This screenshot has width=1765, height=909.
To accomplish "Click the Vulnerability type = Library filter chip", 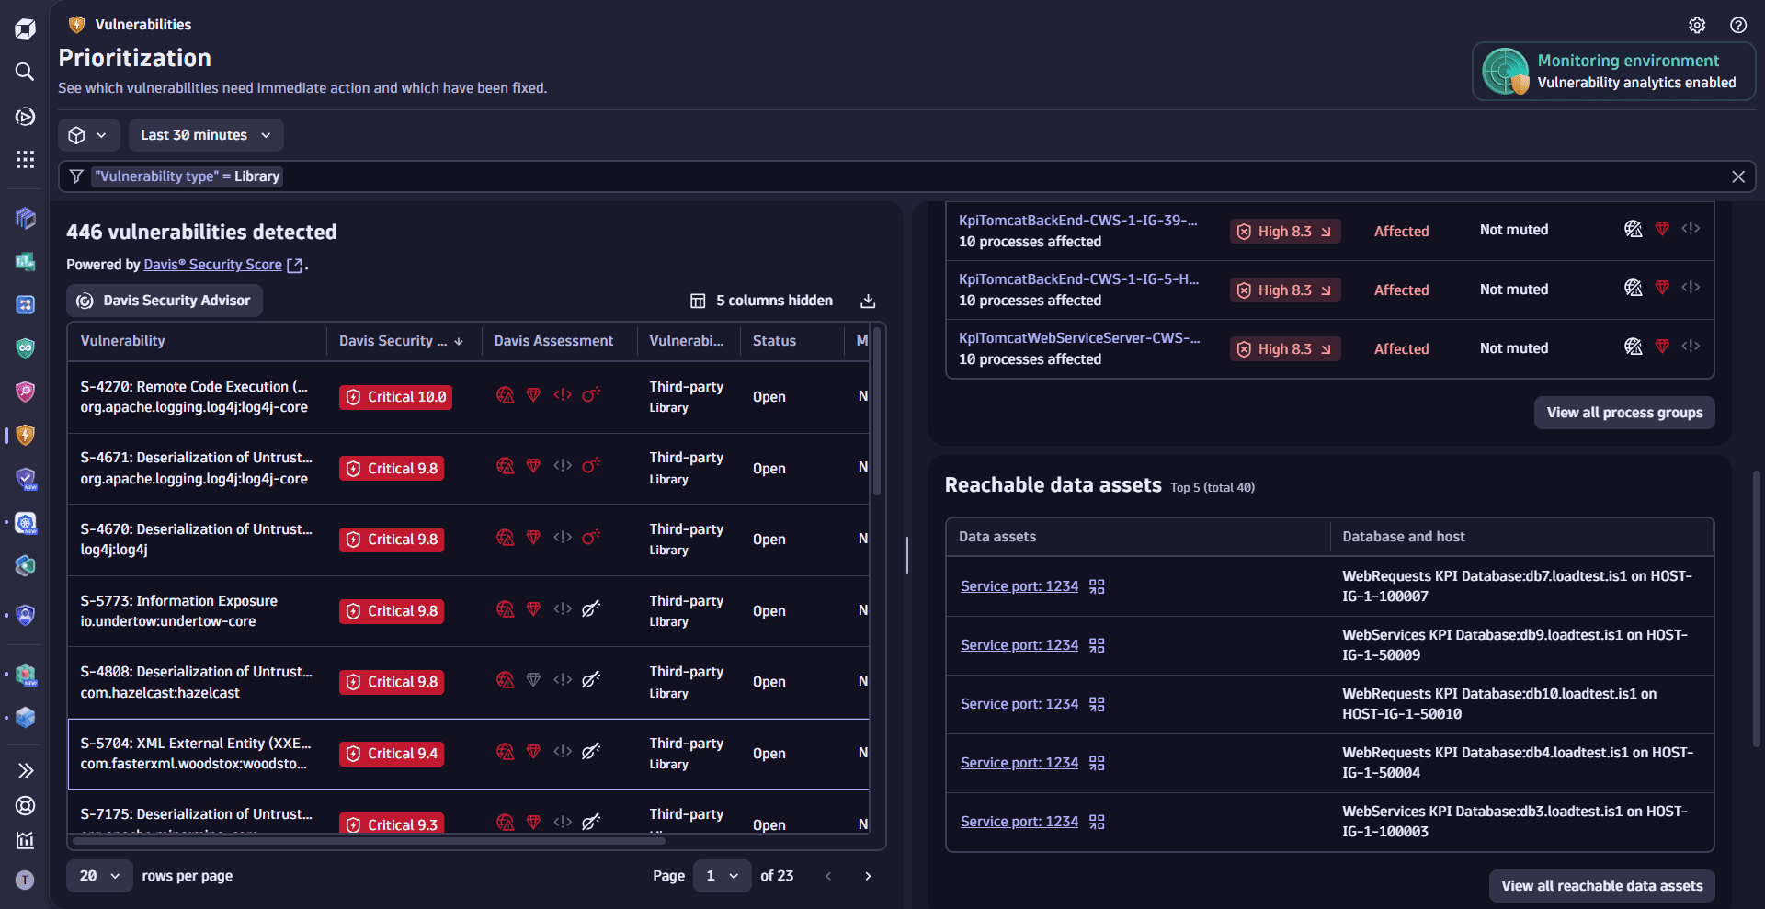I will coord(187,176).
